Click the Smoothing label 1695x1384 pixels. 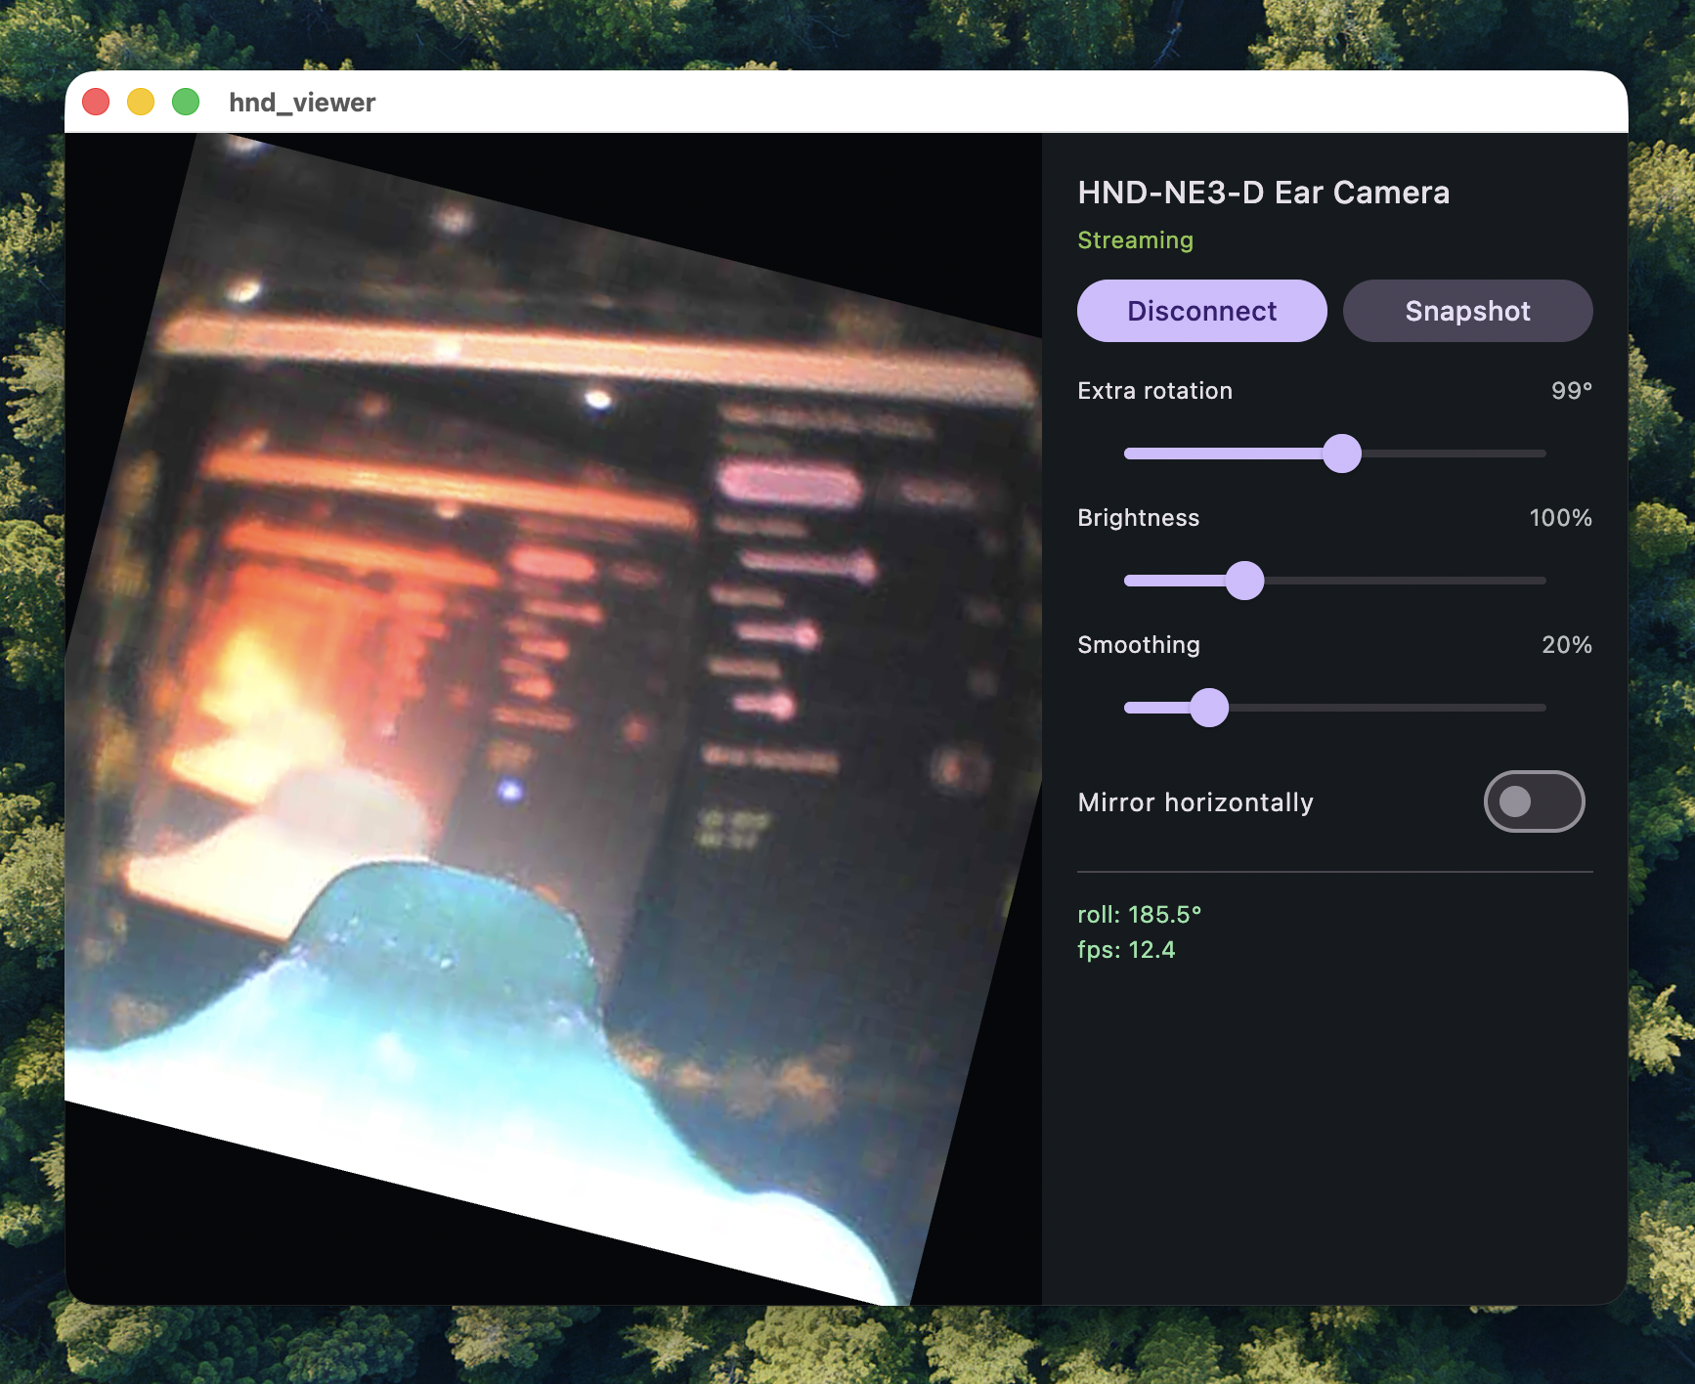(1138, 645)
